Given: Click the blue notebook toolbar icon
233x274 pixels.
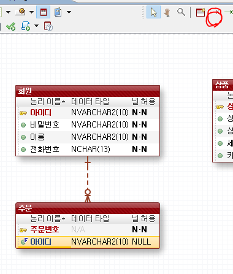Looking at the screenshot, I should [x=58, y=12].
